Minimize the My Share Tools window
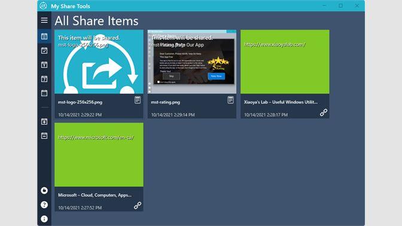 (324, 5)
